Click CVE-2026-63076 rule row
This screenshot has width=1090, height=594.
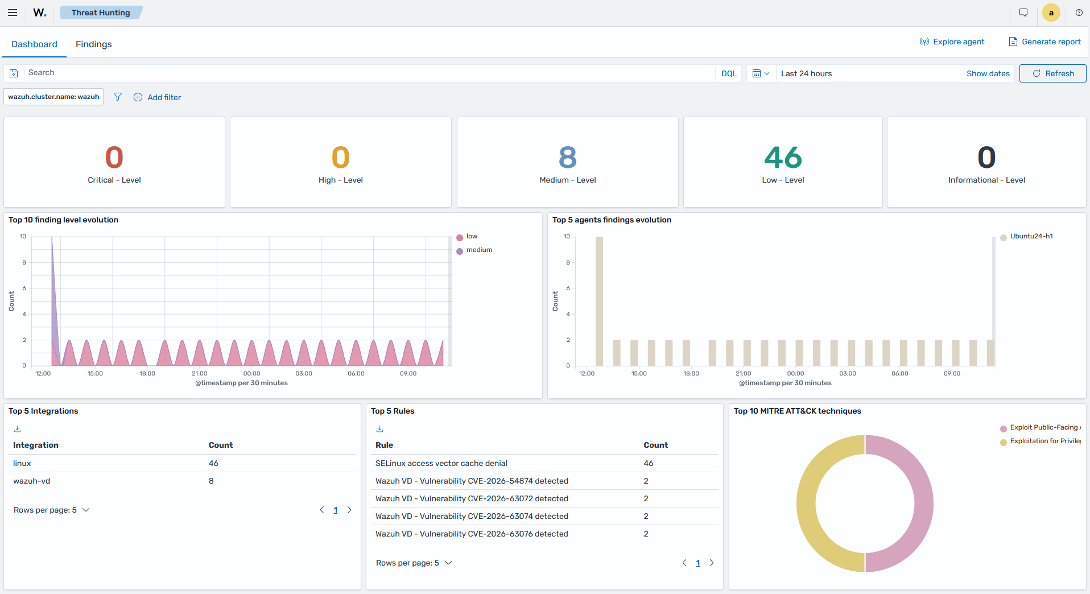[x=545, y=534]
